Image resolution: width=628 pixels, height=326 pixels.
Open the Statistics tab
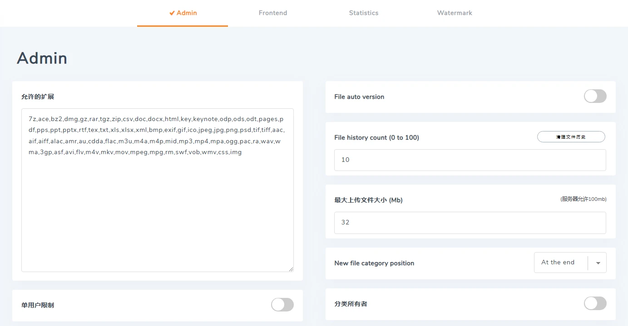click(x=363, y=13)
